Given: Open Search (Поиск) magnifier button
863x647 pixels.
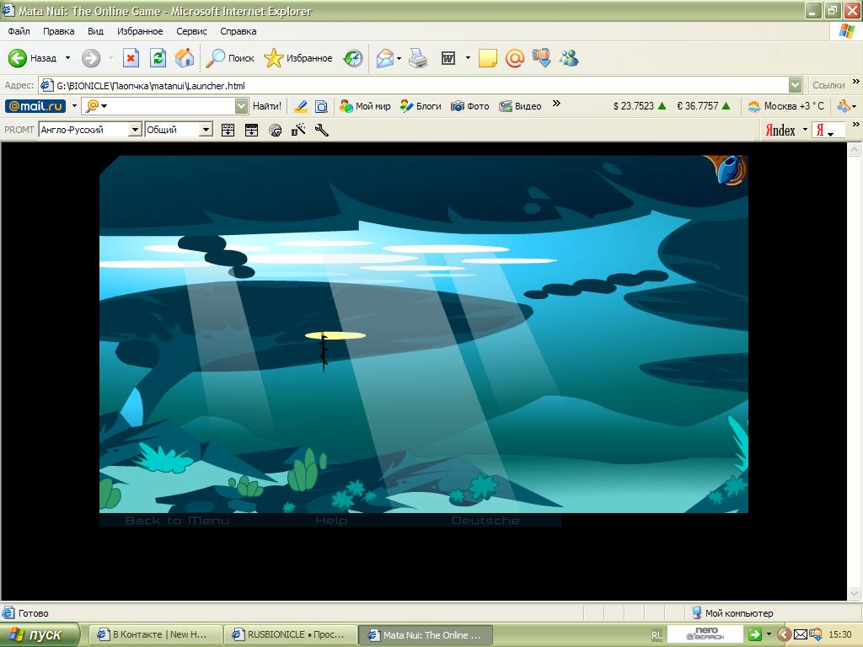Looking at the screenshot, I should coord(229,58).
